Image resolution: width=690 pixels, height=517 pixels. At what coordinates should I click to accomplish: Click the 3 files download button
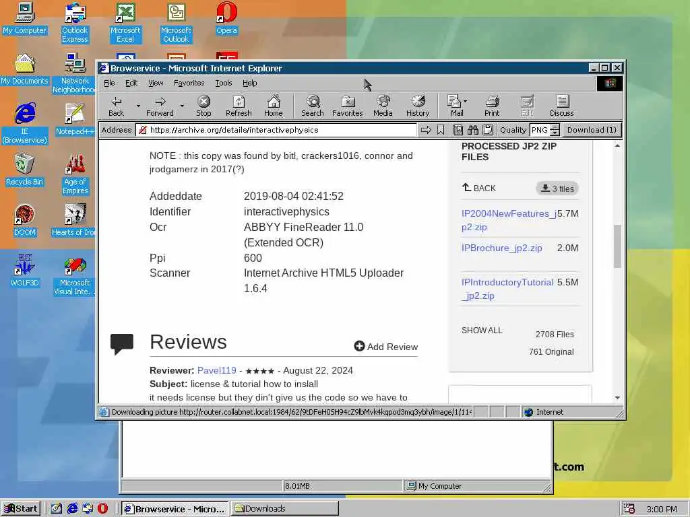557,188
